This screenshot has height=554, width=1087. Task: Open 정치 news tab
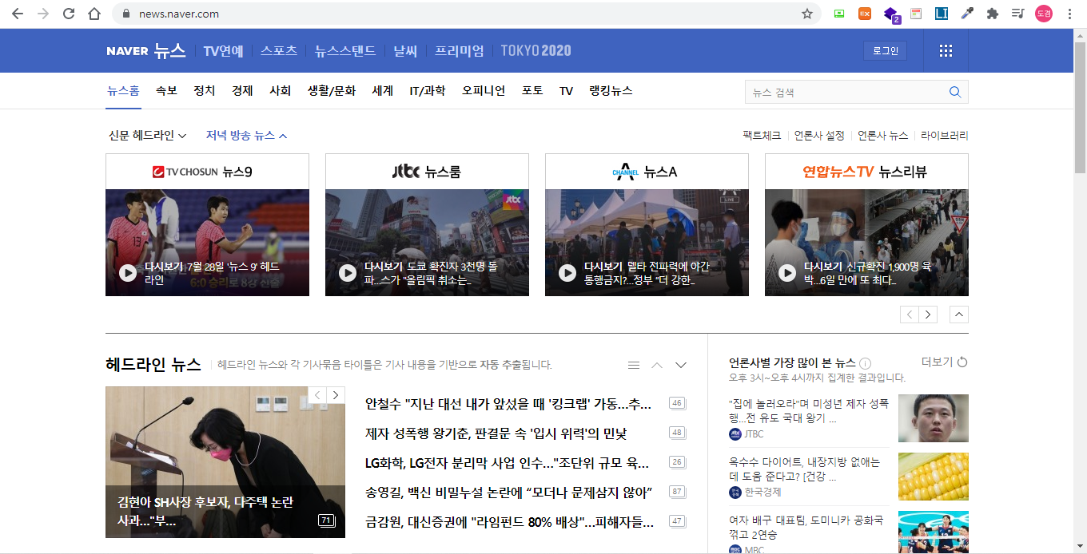[x=204, y=91]
